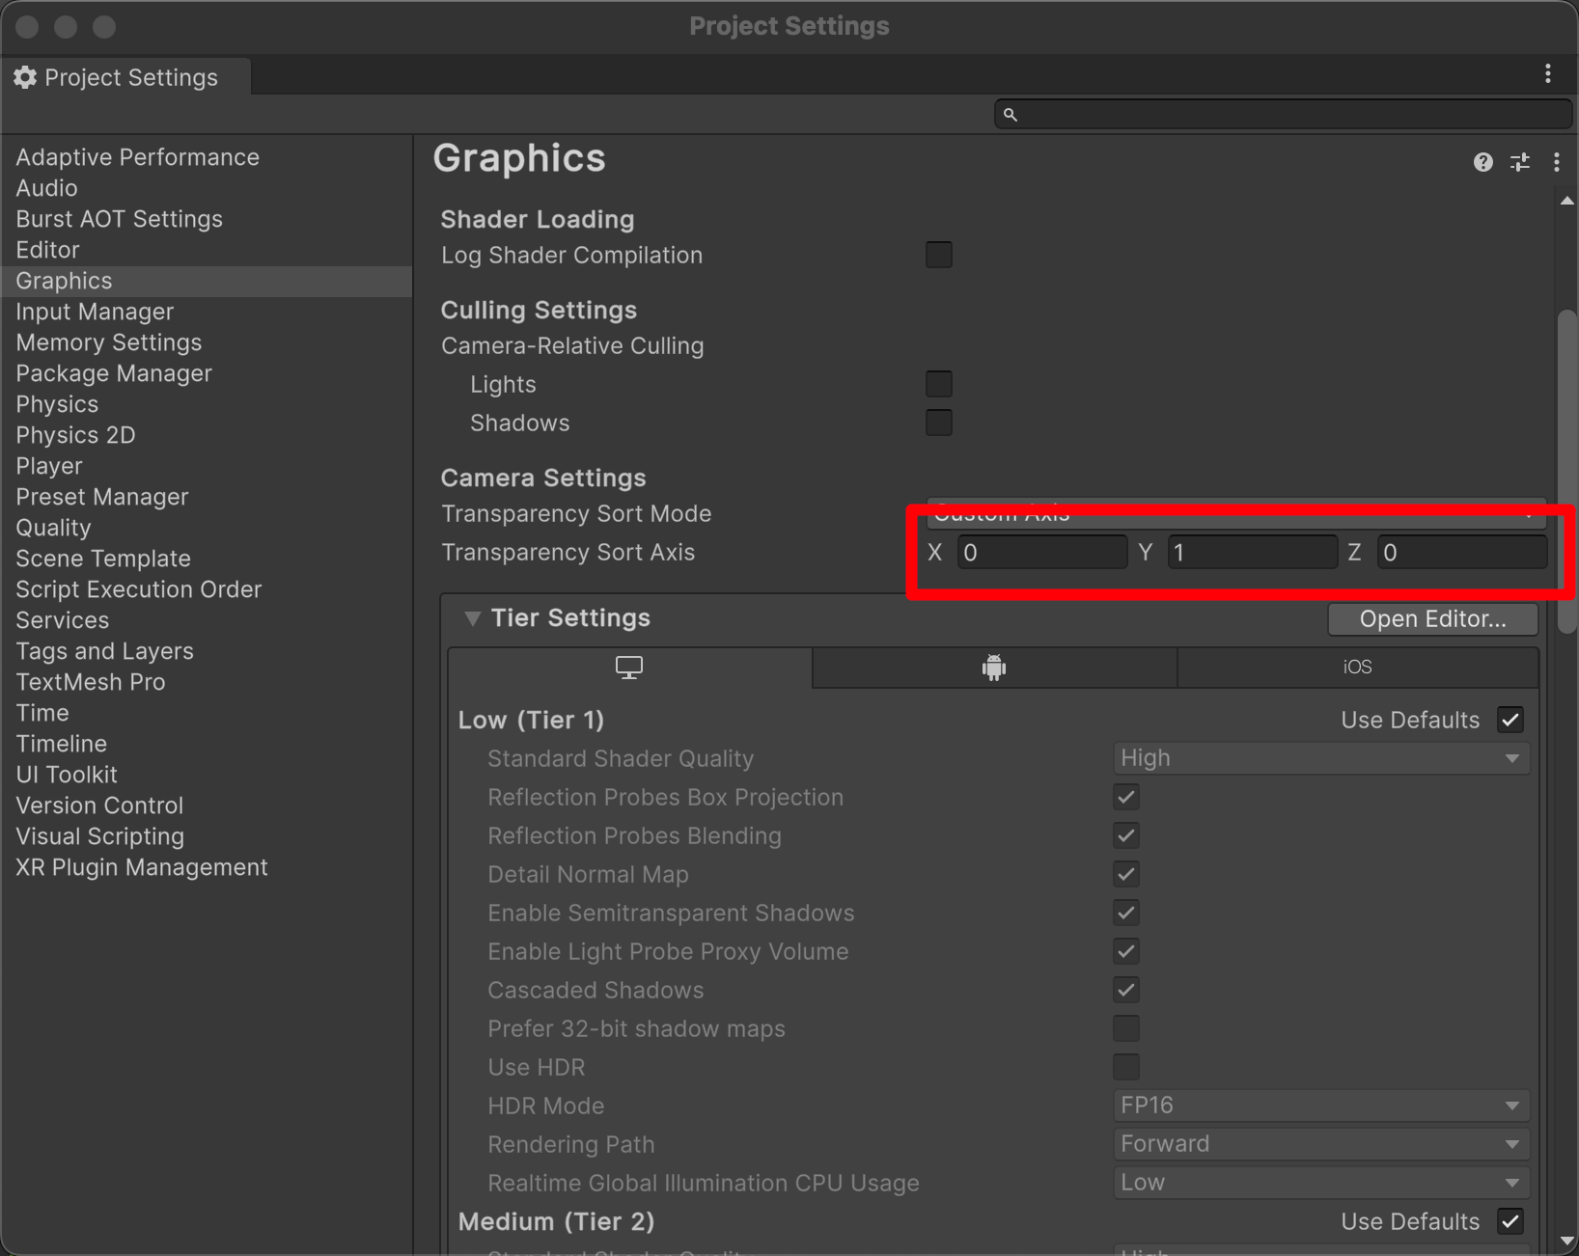Viewport: 1579px width, 1256px height.
Task: Open Rendering Path Forward dropdown
Action: tap(1321, 1144)
